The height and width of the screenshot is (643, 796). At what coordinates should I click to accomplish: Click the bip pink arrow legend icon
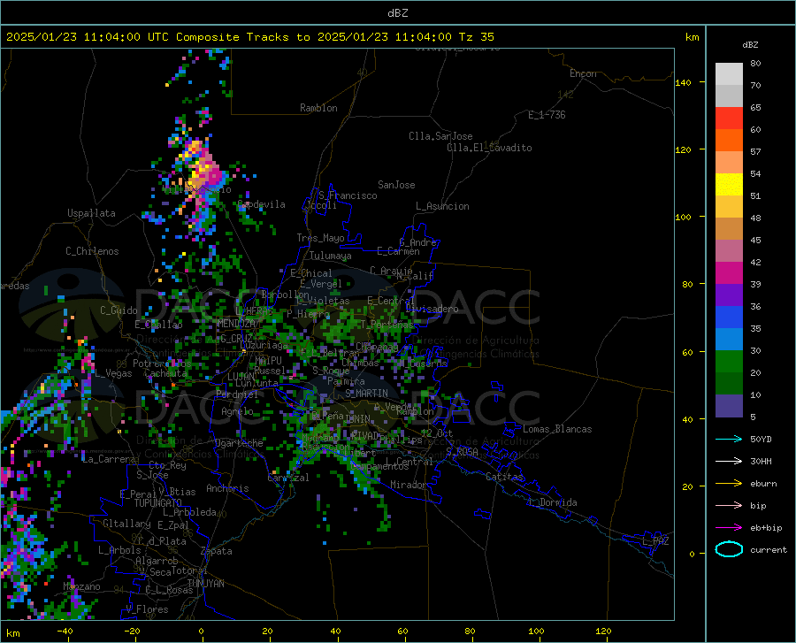(x=729, y=506)
